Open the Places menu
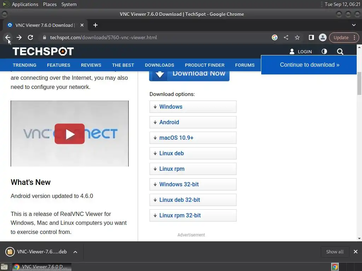 tap(49, 4)
